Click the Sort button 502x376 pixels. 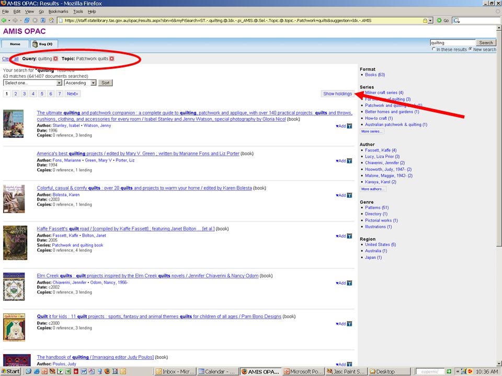coord(105,83)
